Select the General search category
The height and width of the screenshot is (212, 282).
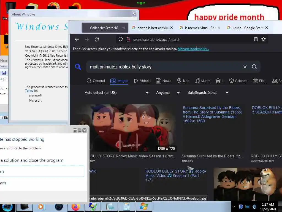tap(96, 81)
